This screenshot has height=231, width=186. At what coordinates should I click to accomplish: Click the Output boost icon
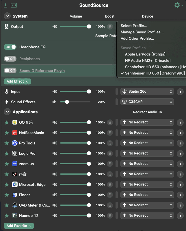pos(110,27)
